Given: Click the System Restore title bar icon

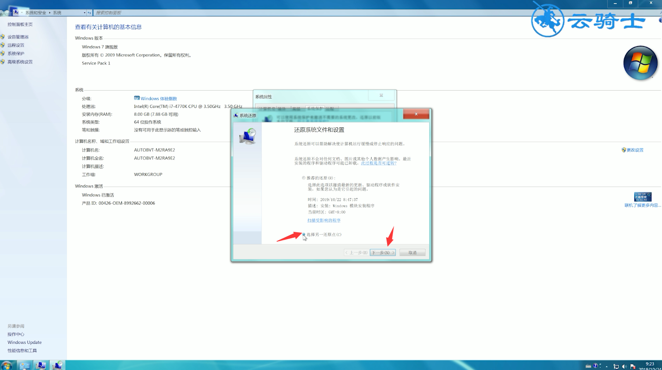Looking at the screenshot, I should tap(236, 115).
